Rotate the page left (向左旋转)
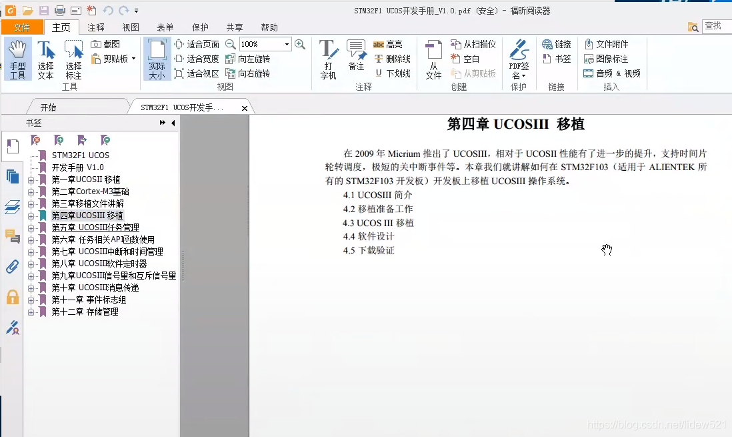The height and width of the screenshot is (437, 732). point(248,59)
